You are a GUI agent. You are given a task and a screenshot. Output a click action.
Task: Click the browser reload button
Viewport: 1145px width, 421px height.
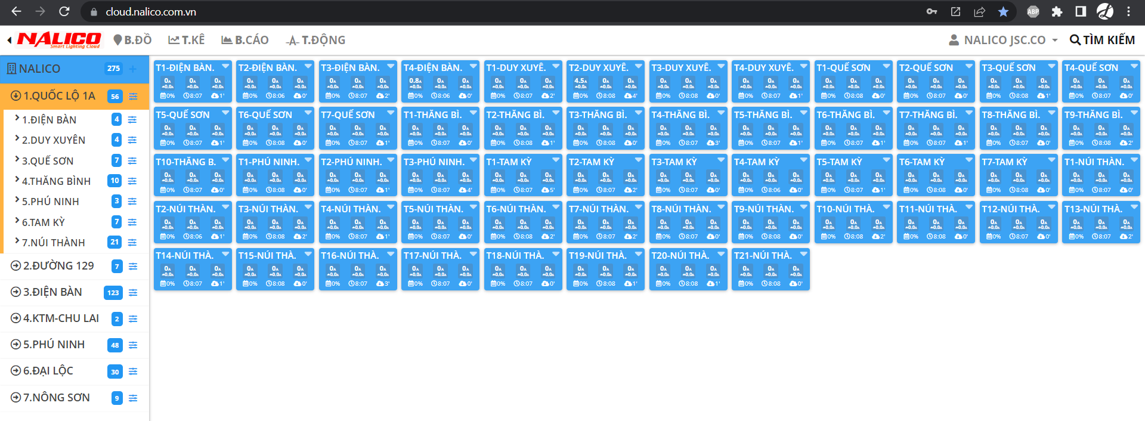[x=64, y=11]
